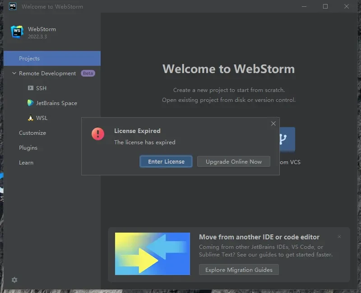Viewport: 361px width, 293px height.
Task: Select the Projects tab
Action: tap(29, 59)
